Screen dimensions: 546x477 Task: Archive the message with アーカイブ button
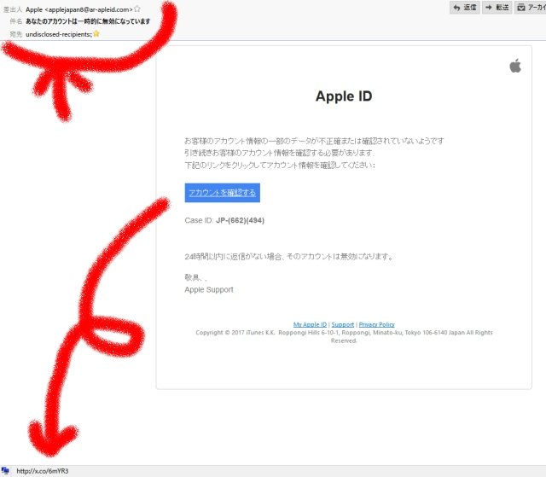[531, 8]
